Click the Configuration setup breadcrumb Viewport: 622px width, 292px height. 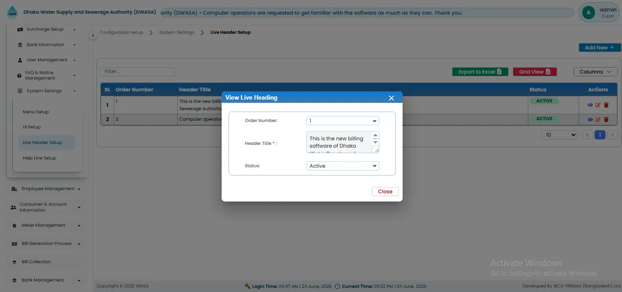[x=121, y=33]
